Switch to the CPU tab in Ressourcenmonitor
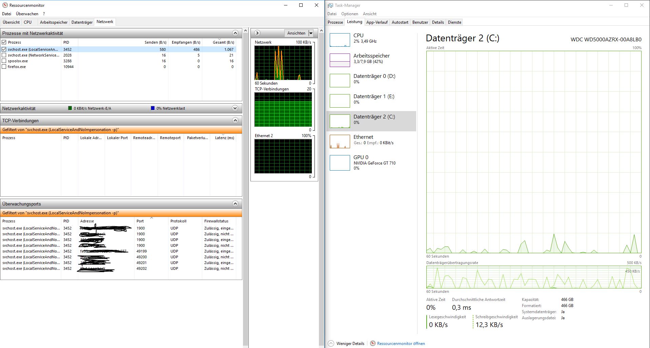The height and width of the screenshot is (348, 650). click(x=28, y=22)
